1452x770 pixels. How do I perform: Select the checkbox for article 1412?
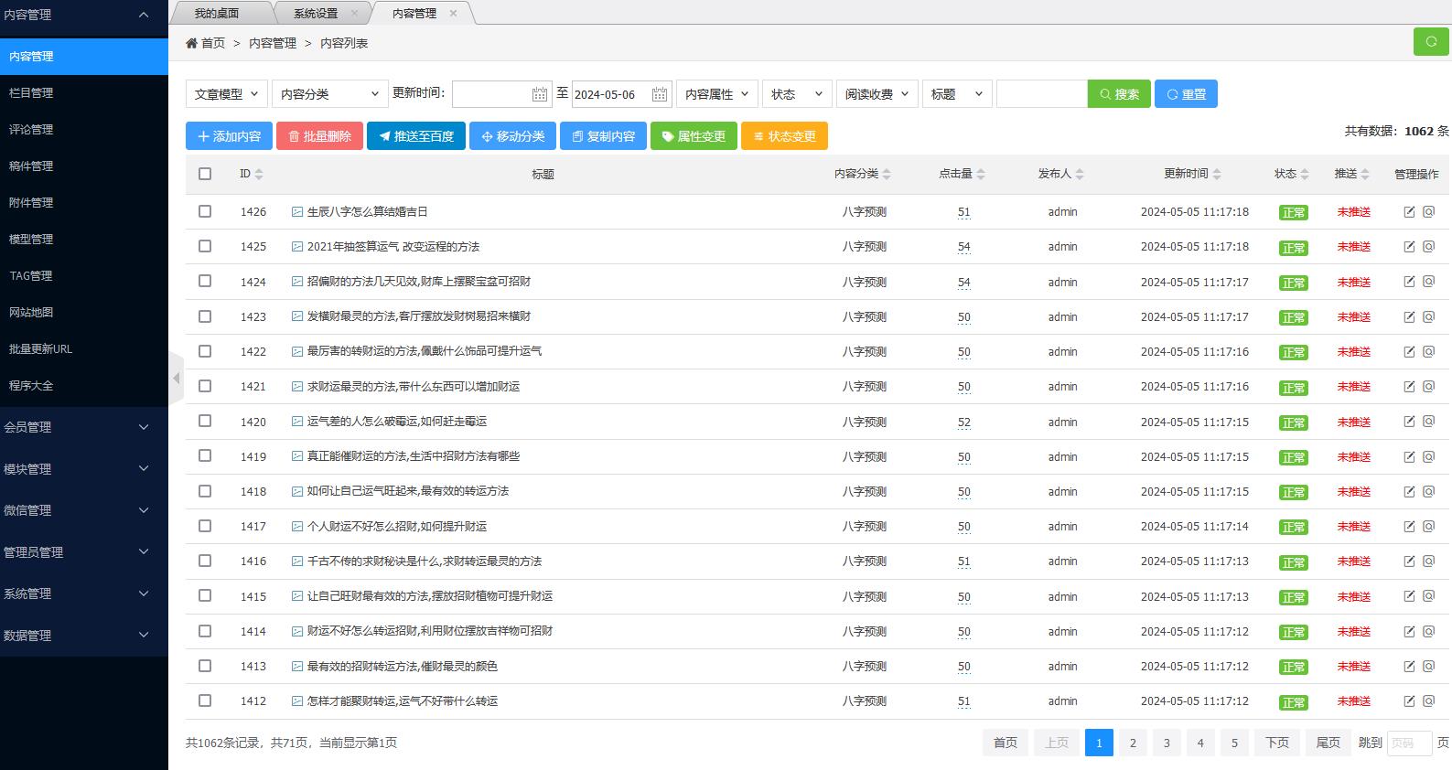(205, 701)
